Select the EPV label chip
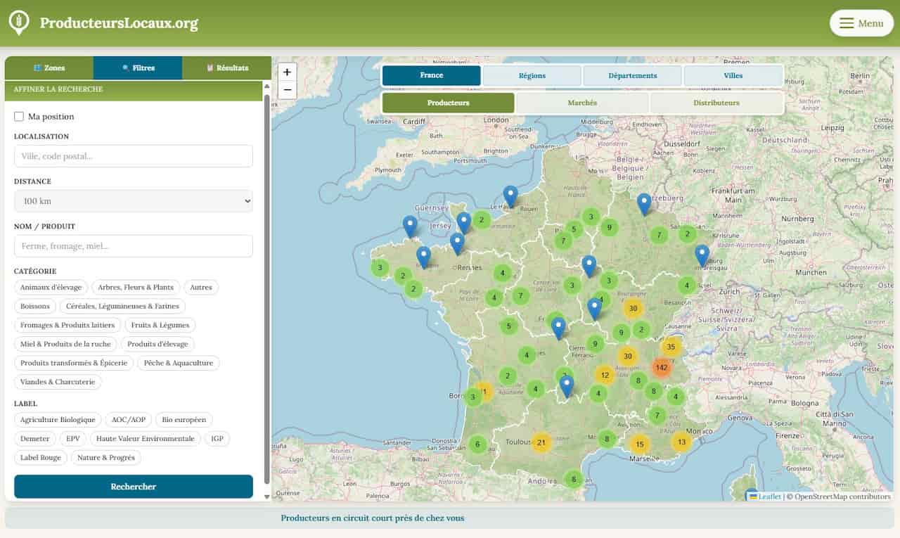The height and width of the screenshot is (538, 900). (x=73, y=438)
